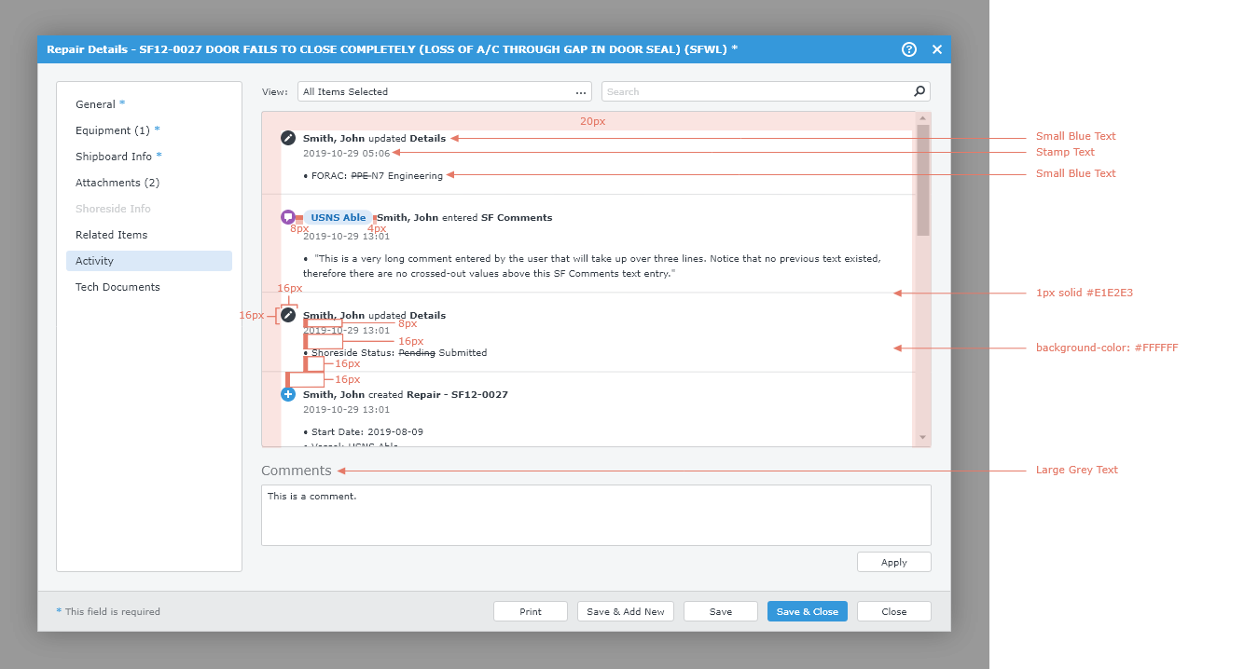Click the FORAC N7 Engineering line
The height and width of the screenshot is (669, 1258).
coord(373,175)
